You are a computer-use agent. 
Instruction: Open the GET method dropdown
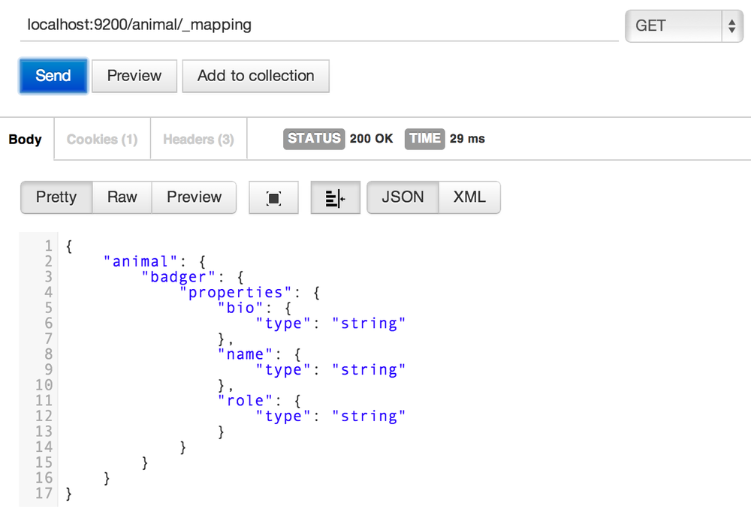point(683,26)
